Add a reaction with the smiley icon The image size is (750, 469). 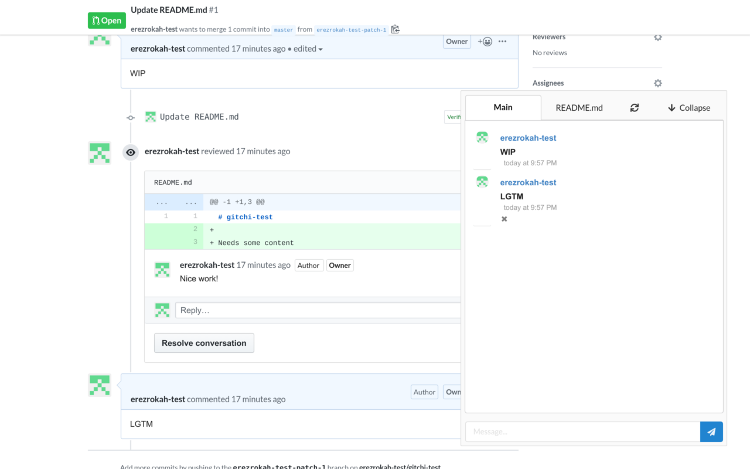pos(485,42)
